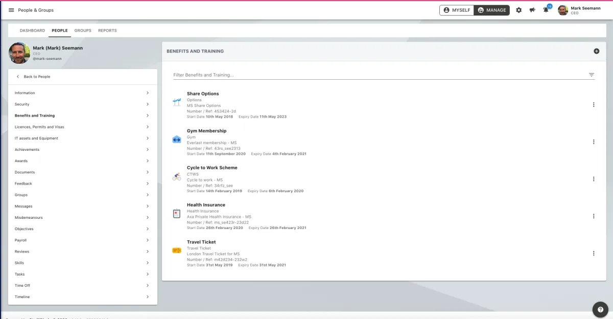Open the Health Insurance entry title

[206, 205]
